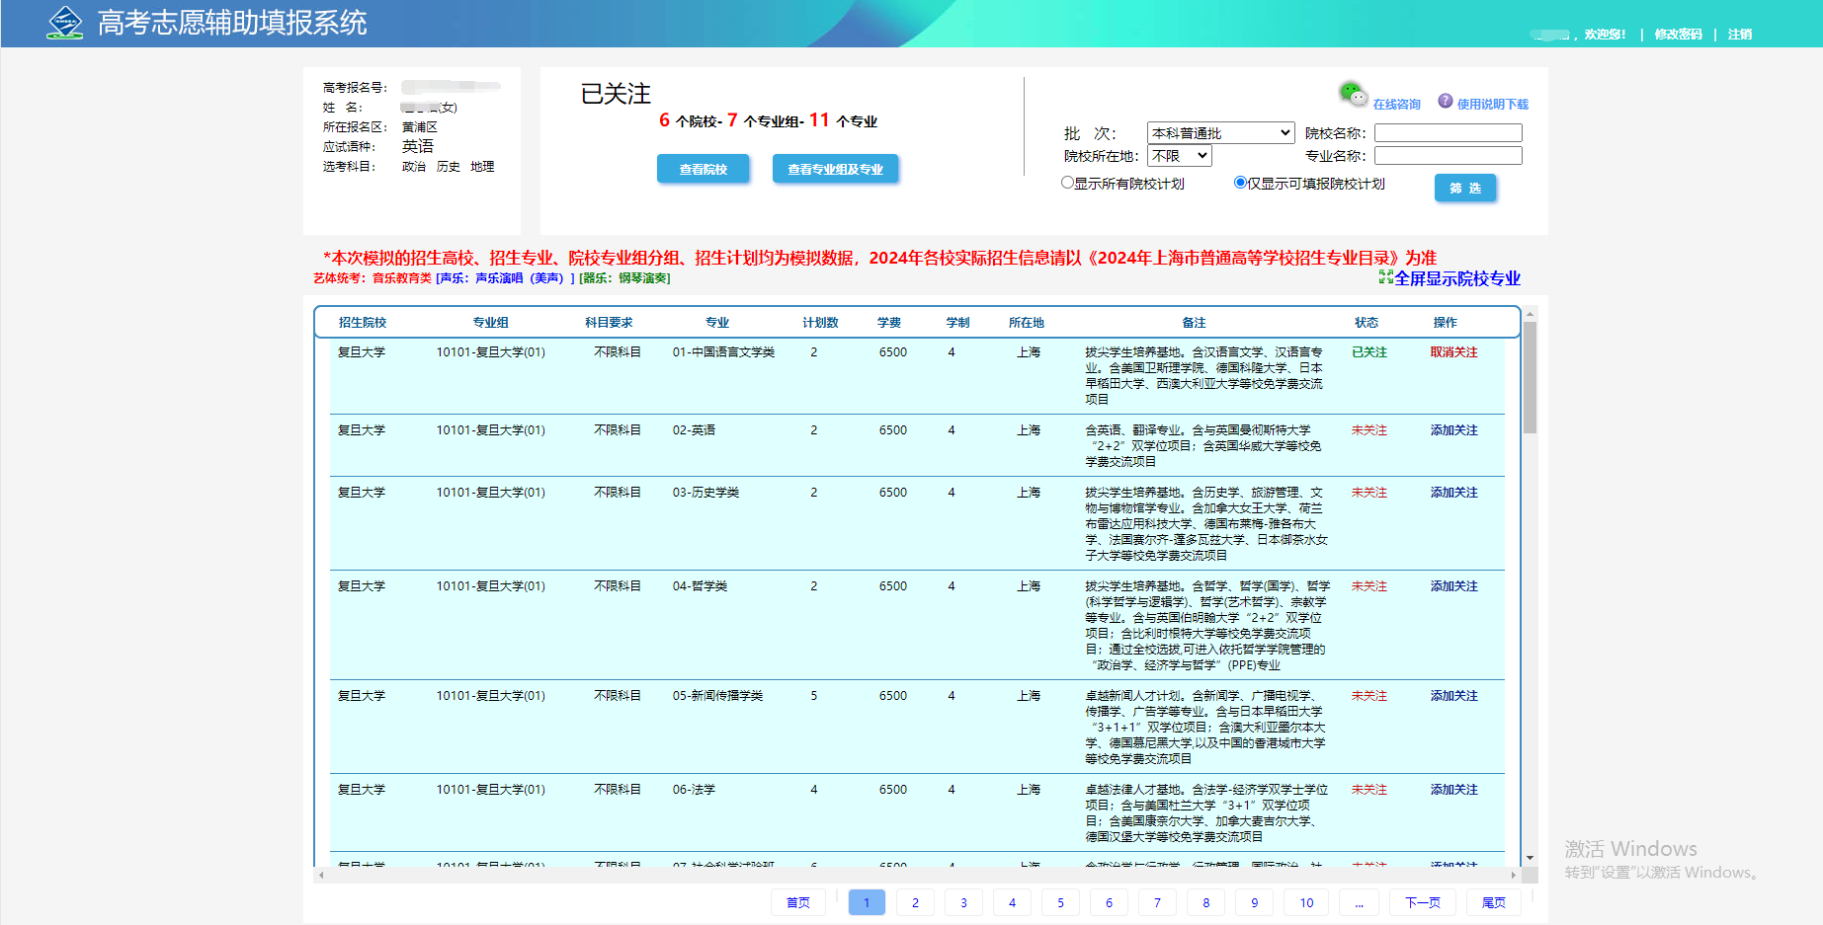Select page 6 in pagination
This screenshot has width=1823, height=925.
[x=1109, y=902]
